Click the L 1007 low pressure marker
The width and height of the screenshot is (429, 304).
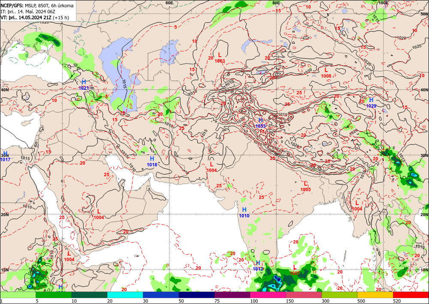tap(295, 270)
